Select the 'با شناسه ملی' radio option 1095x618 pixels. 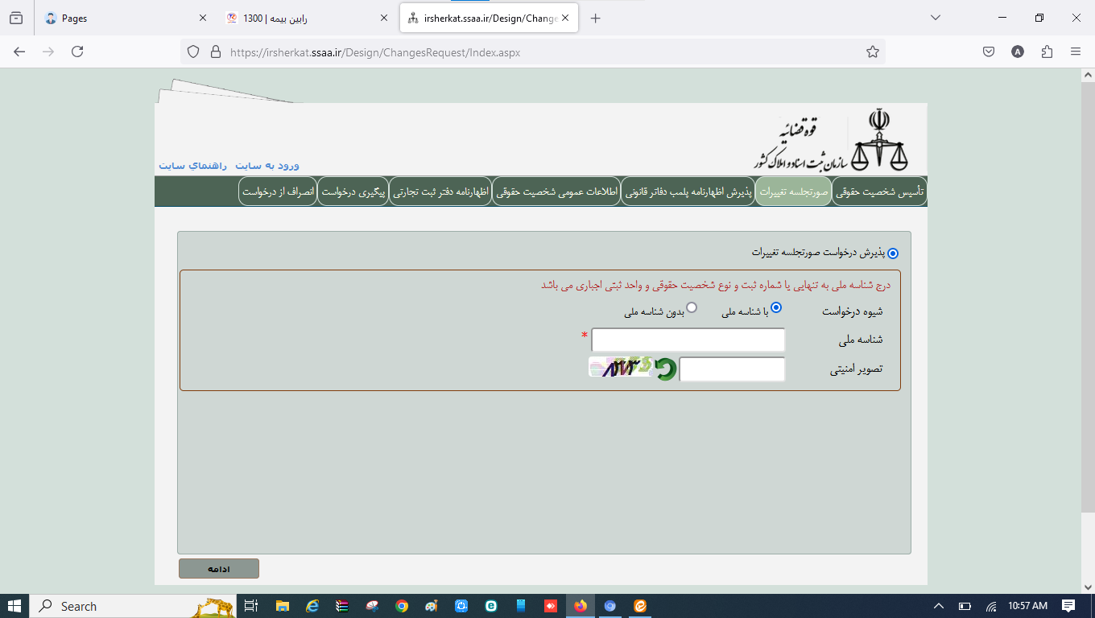(x=776, y=307)
